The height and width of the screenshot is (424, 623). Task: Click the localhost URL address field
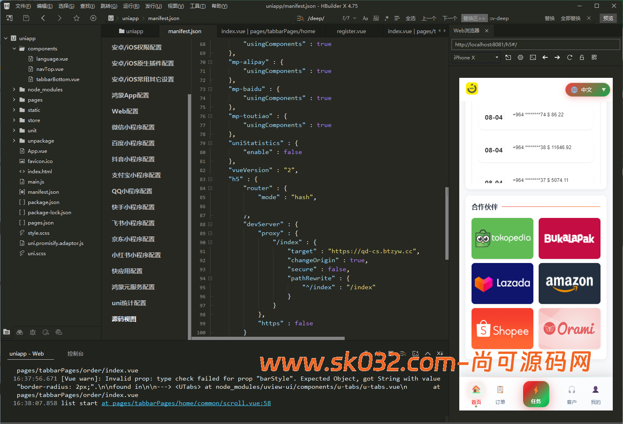click(x=535, y=45)
